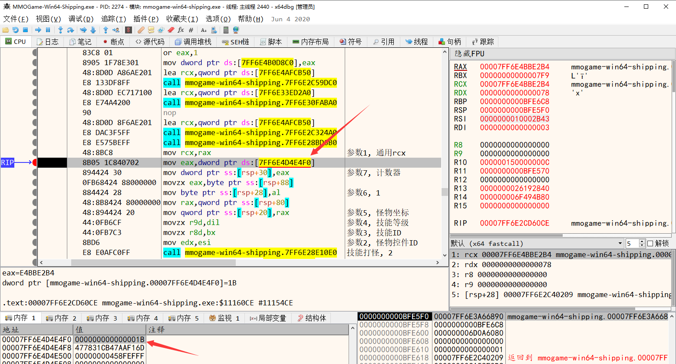Click the 地址 column header in dump
The width and height of the screenshot is (676, 364).
(36, 330)
